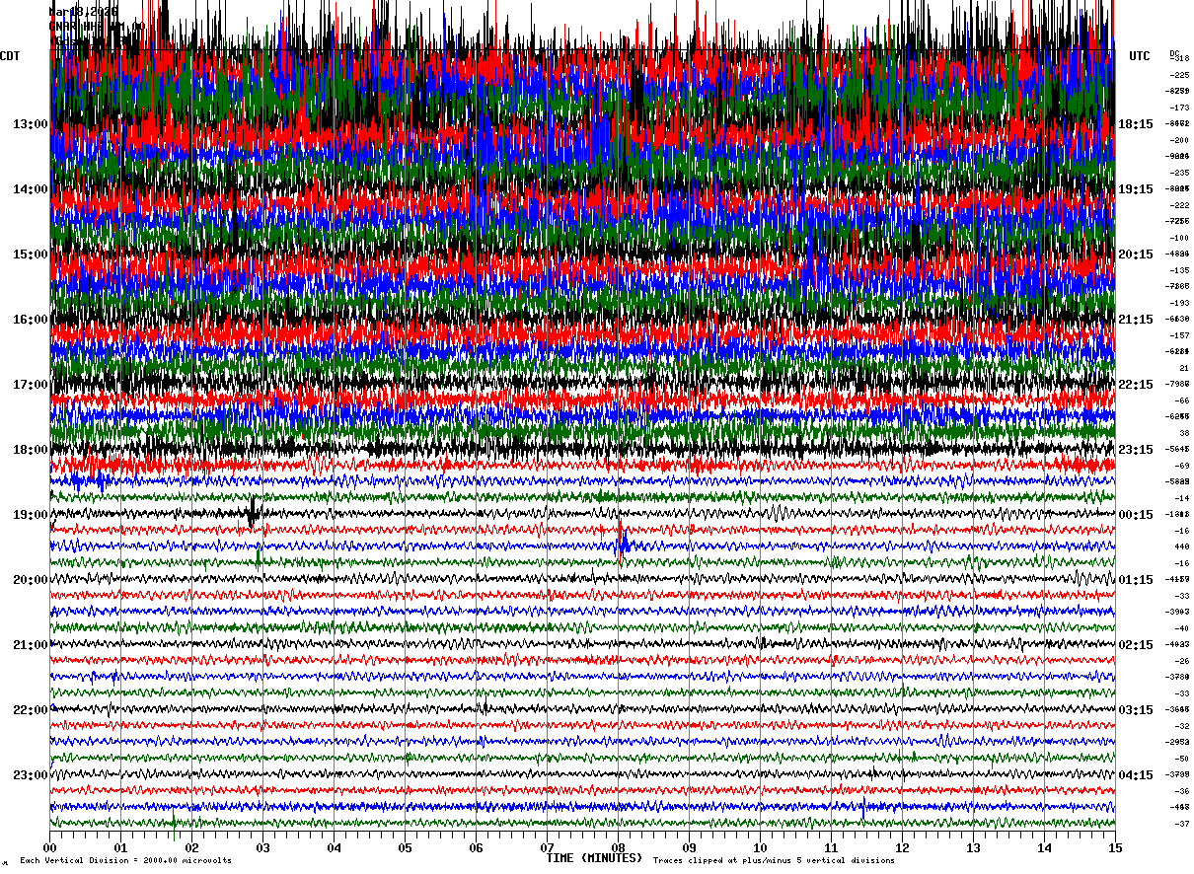Click the black-trace spike near 19:00 CDT
Screen dimensions: 1194x874
point(254,512)
